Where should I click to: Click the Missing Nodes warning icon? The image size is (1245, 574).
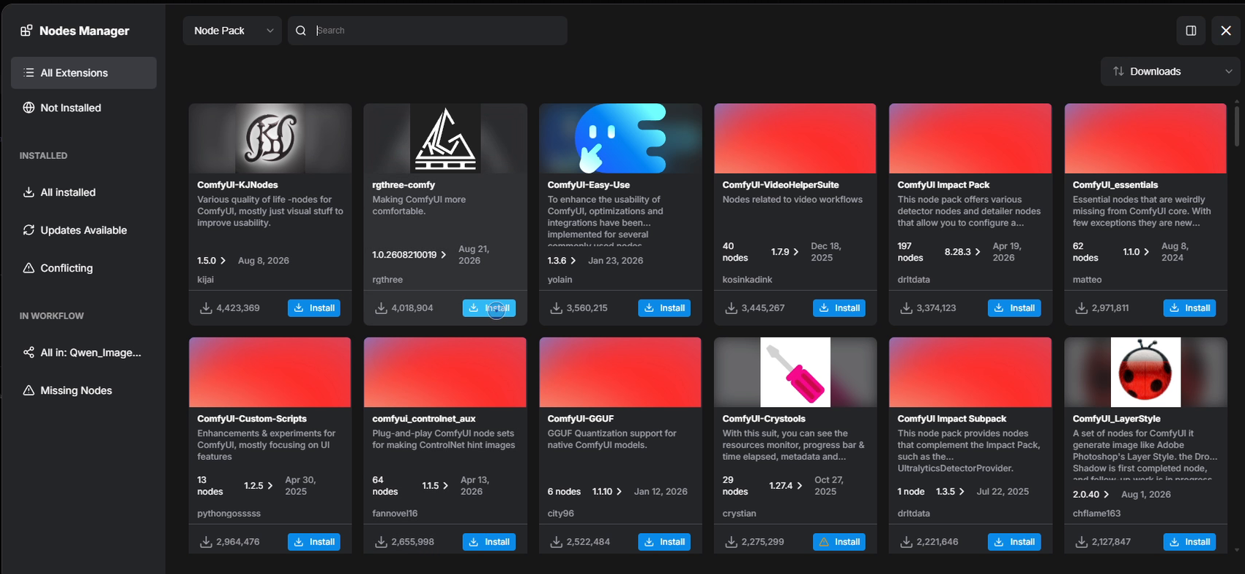[x=29, y=390]
